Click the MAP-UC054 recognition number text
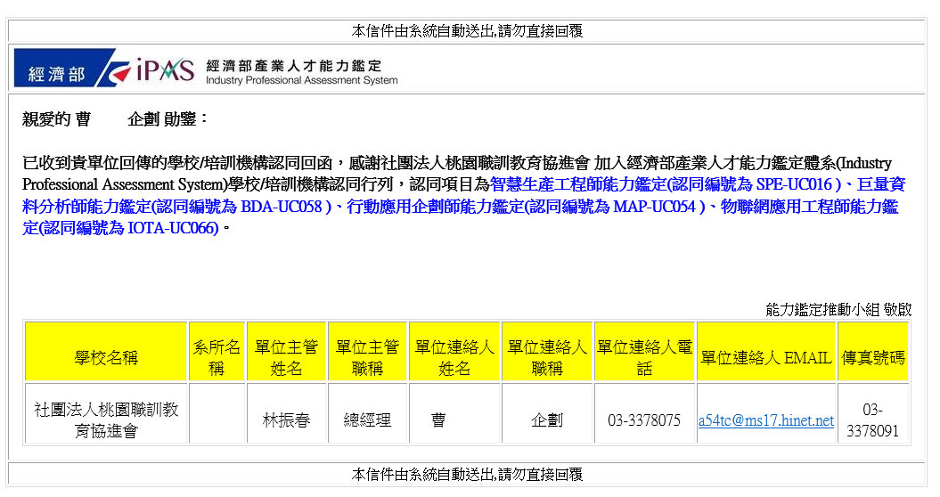 (655, 207)
